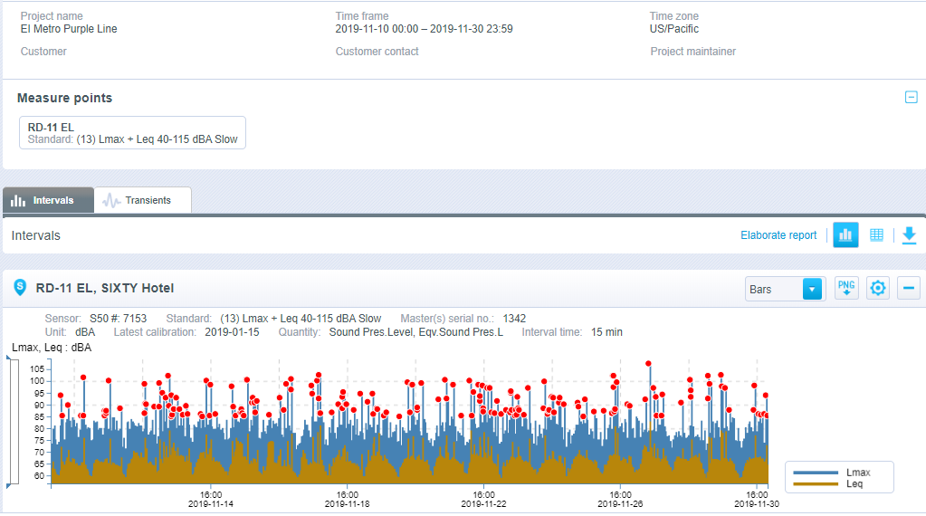The height and width of the screenshot is (516, 926).
Task: Collapse the RD-11 EL chart panel
Action: (x=909, y=289)
